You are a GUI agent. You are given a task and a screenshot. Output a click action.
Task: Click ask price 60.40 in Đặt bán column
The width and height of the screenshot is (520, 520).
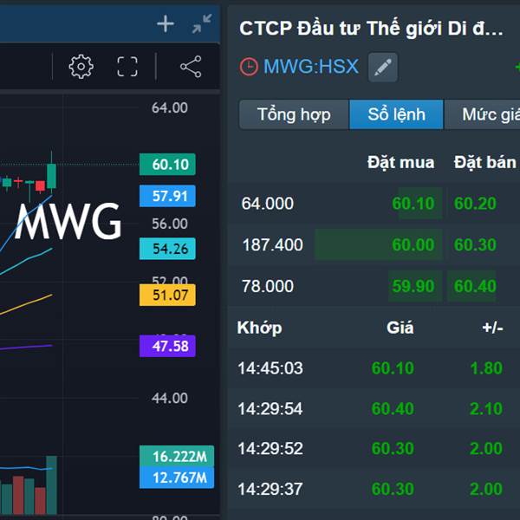[x=475, y=286]
